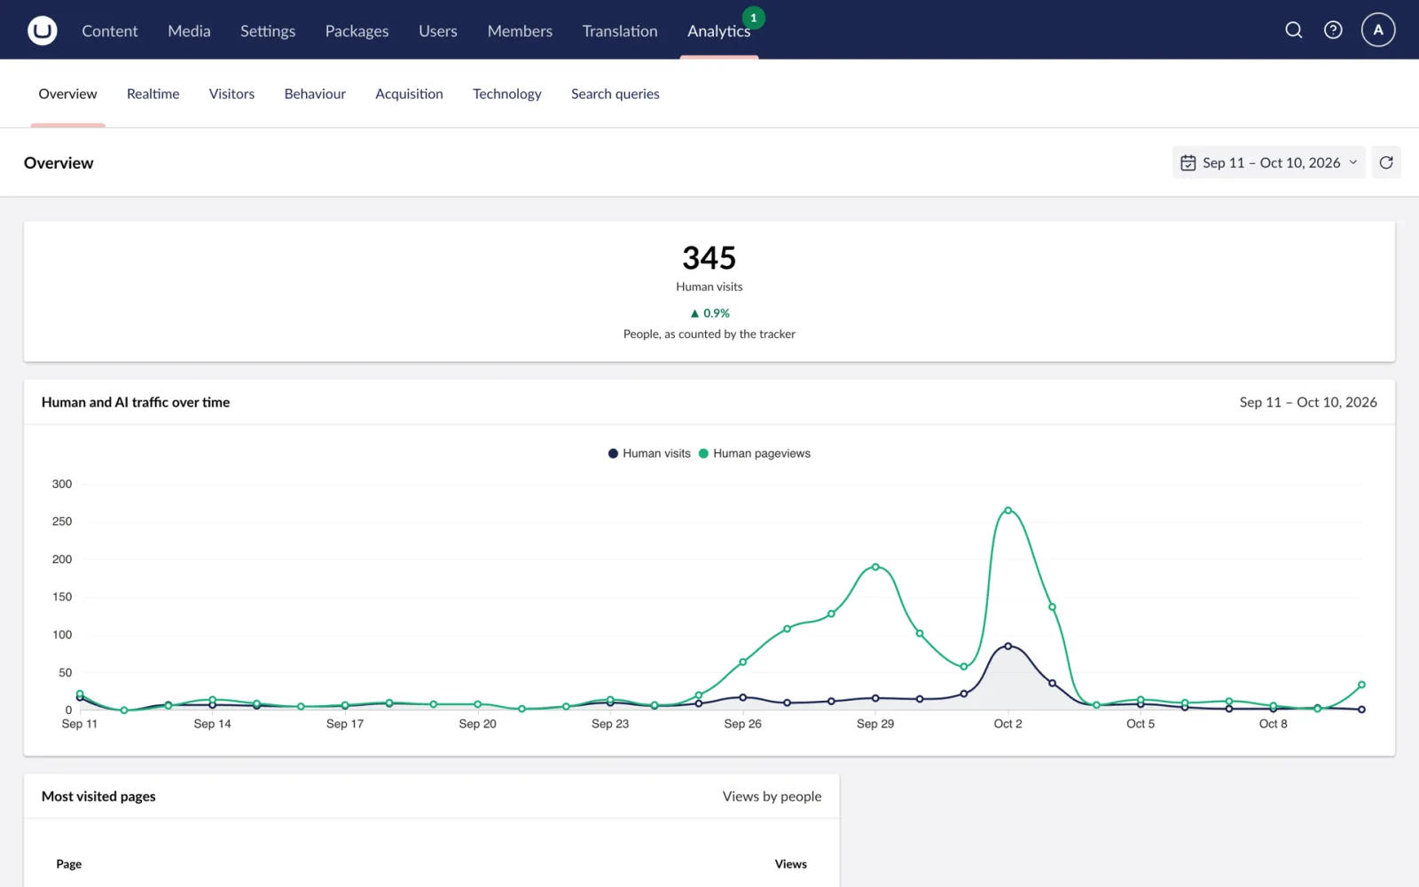Click the calendar icon in date picker
Screen dimensions: 1419x887
click(1188, 163)
